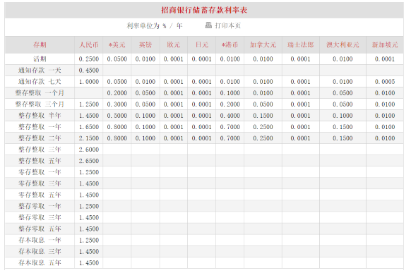Screen dimensions: 411x273
Task: Click the note 利率单位为 % / 年
Action: 155,25
